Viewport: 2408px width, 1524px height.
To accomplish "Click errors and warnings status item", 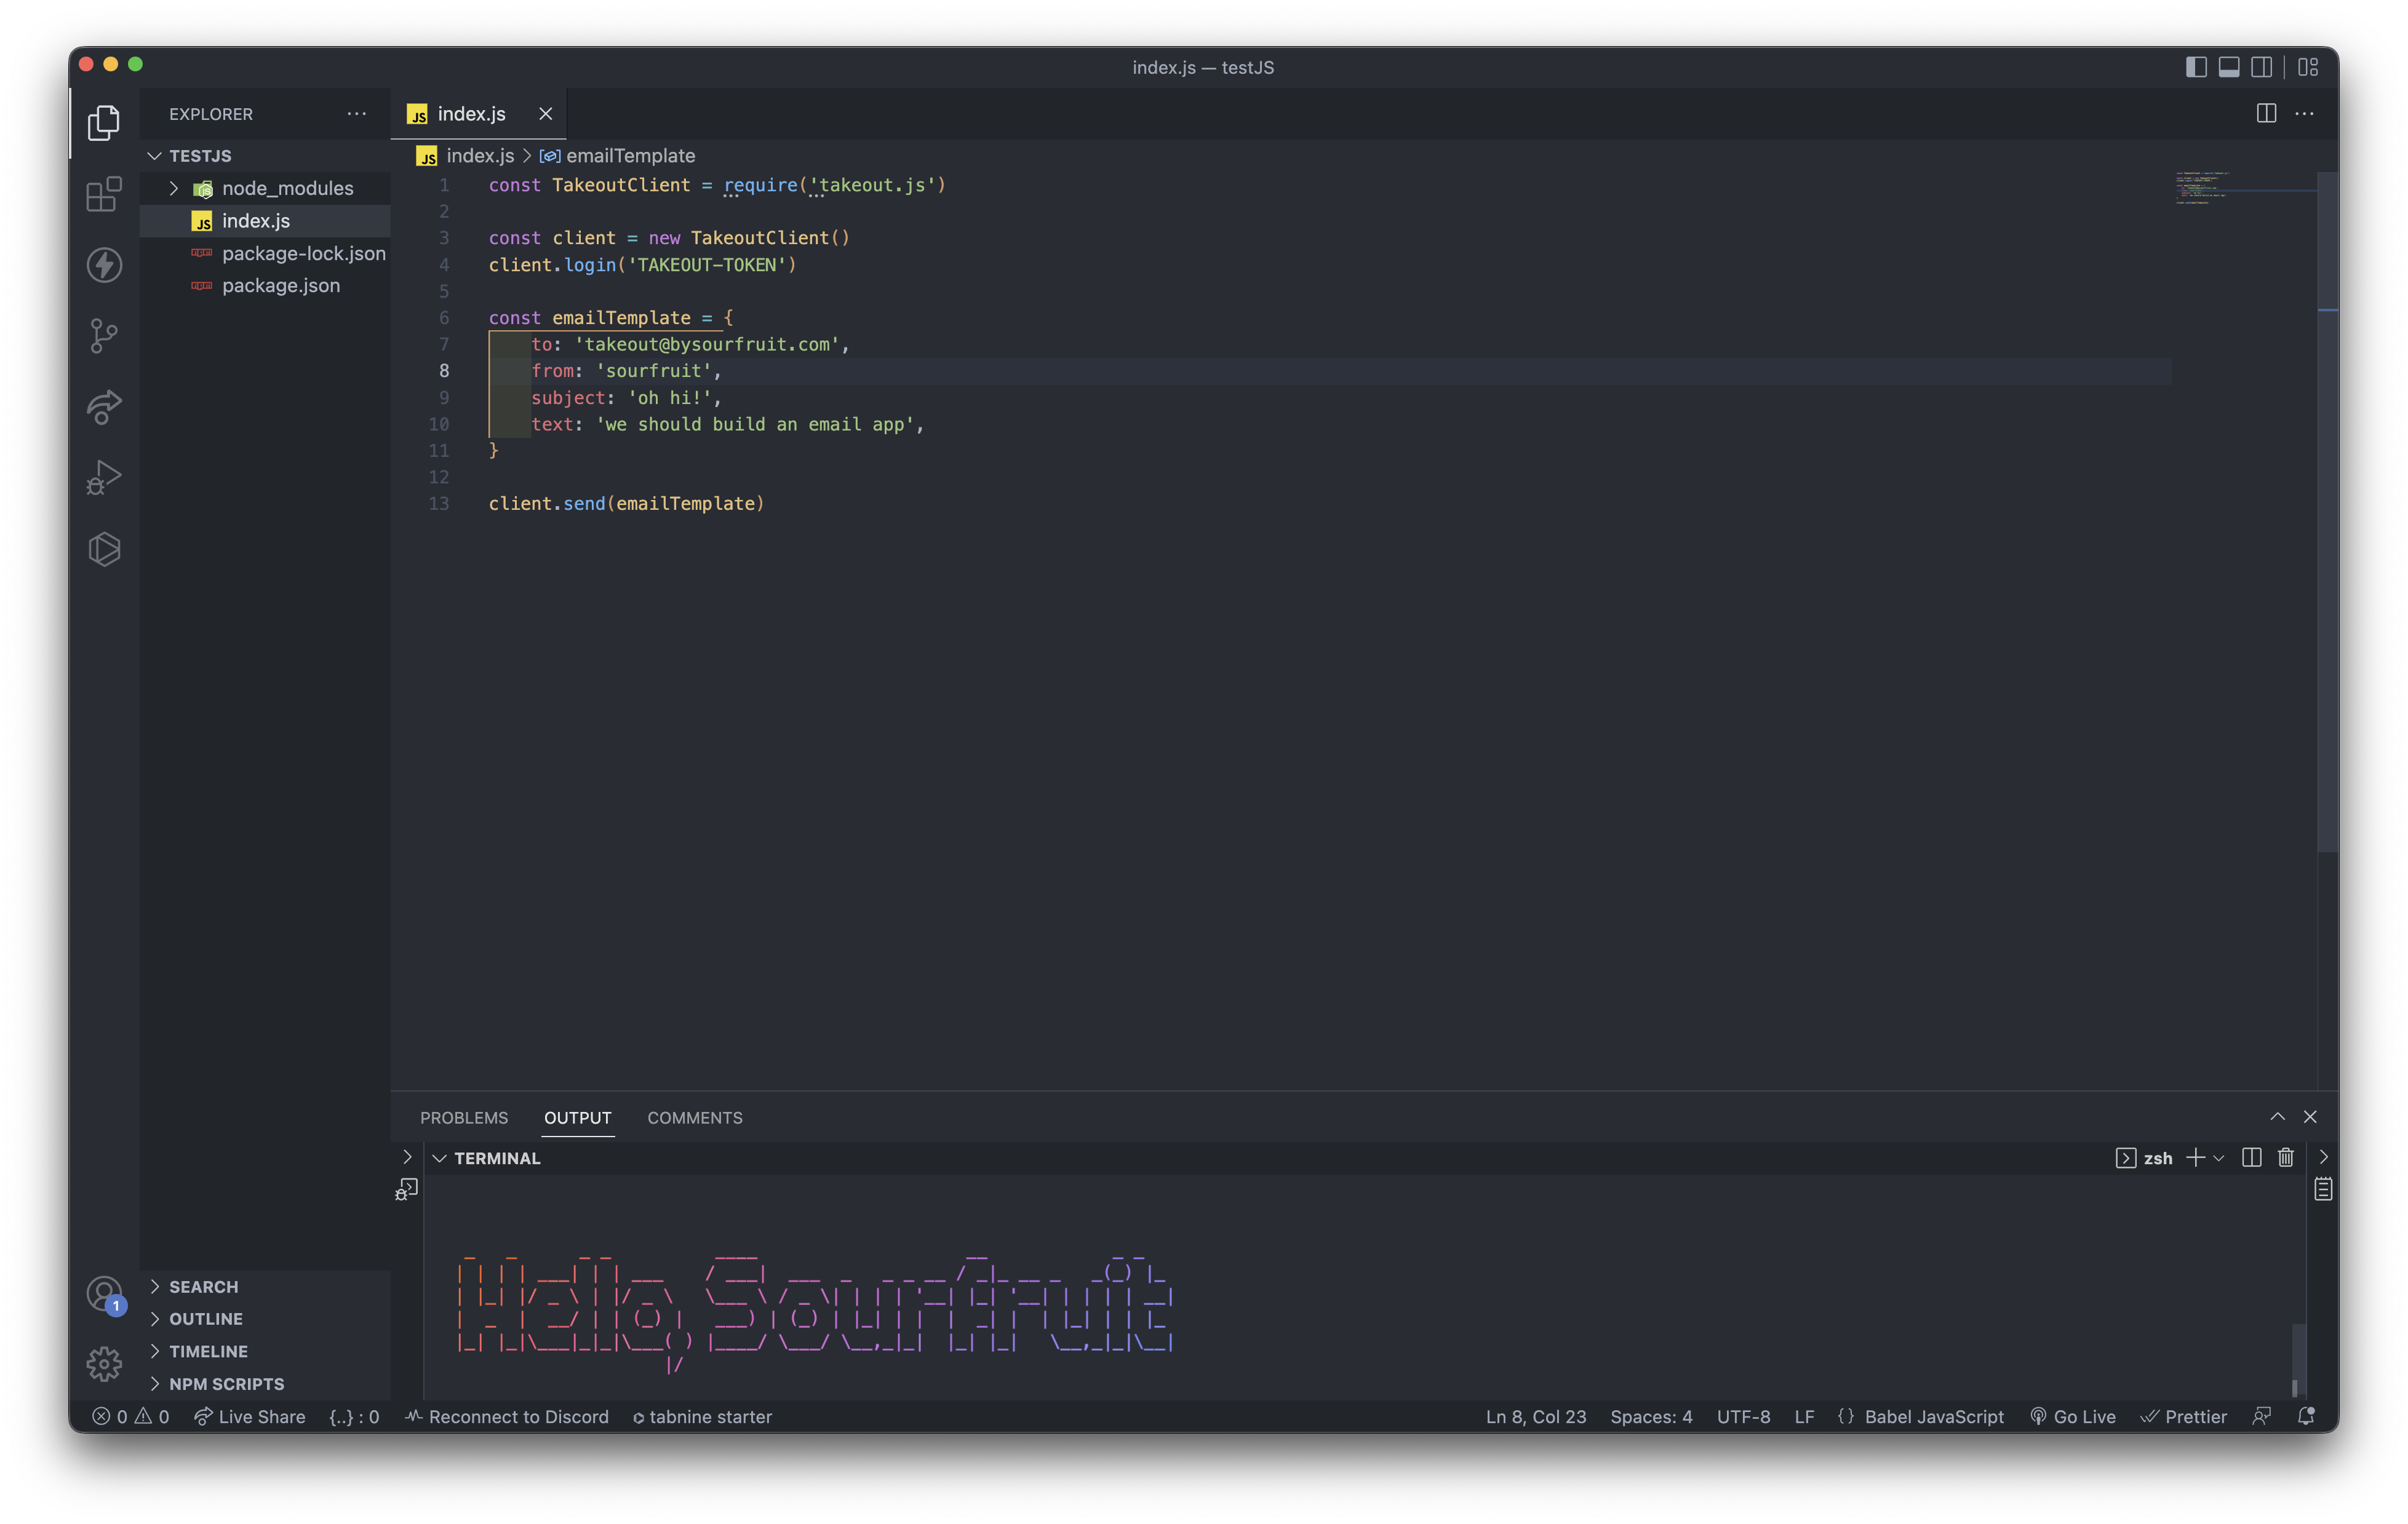I will pyautogui.click(x=131, y=1416).
